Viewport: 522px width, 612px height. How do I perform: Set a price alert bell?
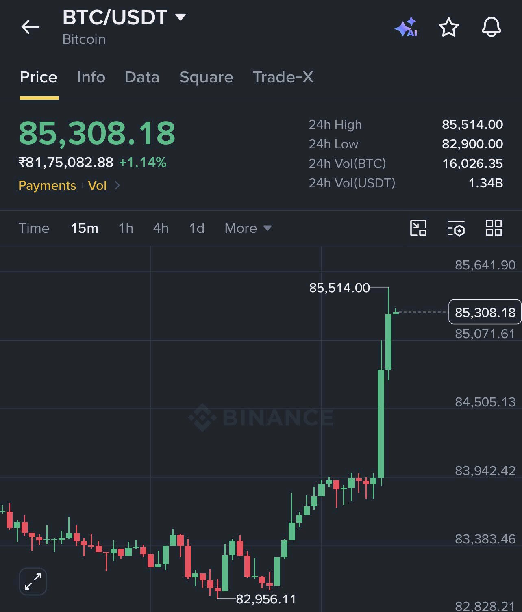click(492, 27)
